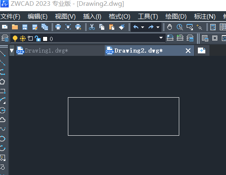Select the Spline curve tool
226x175 pixels.
2,129
